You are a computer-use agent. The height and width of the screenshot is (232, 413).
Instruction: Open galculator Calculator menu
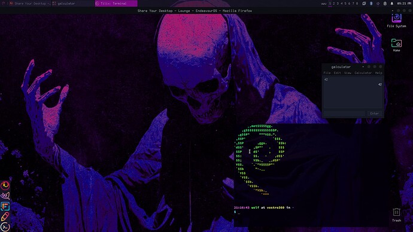(x=363, y=73)
